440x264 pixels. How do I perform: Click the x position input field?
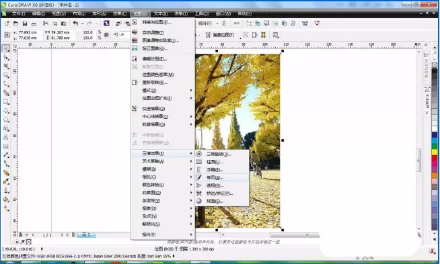click(30, 32)
